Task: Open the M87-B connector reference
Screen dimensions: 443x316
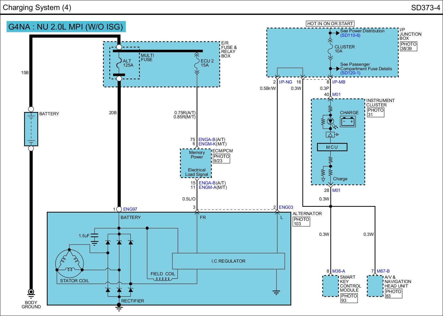Action: [383, 271]
